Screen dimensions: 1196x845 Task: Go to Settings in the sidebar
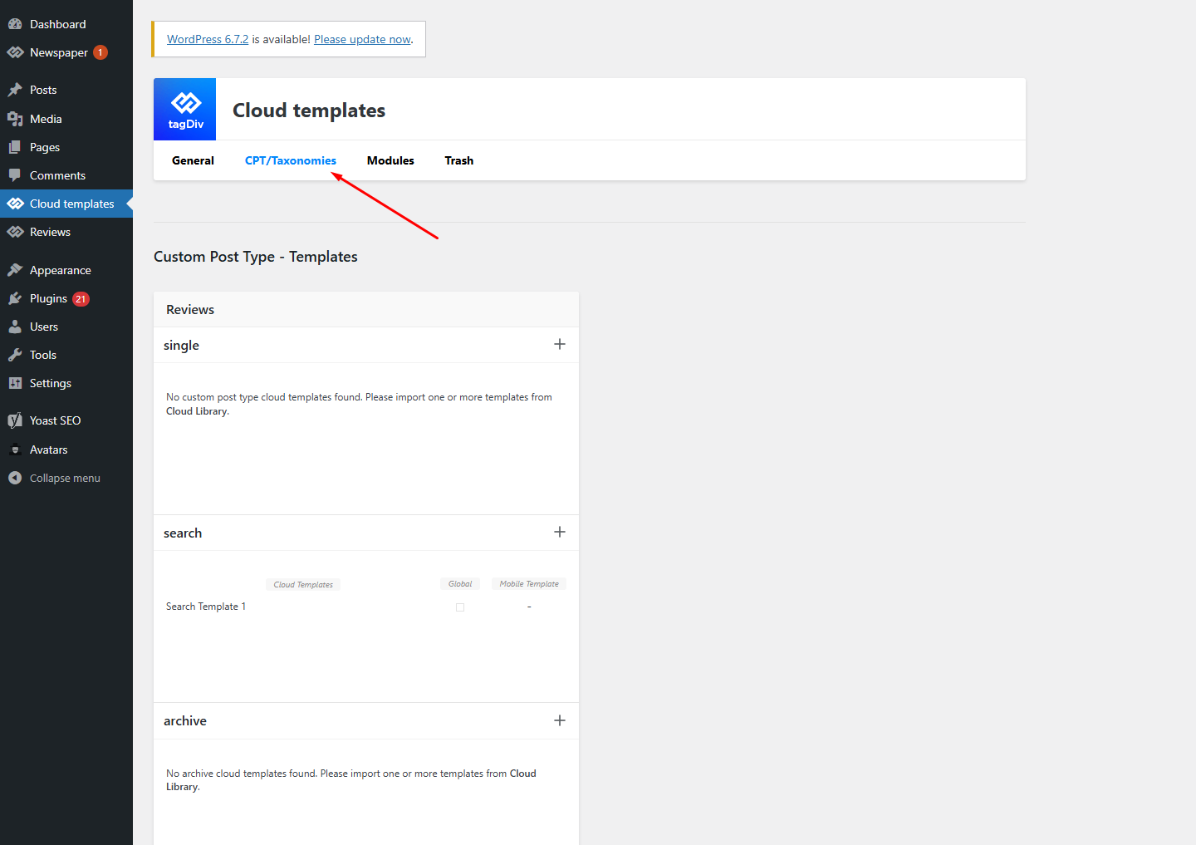coord(66,383)
